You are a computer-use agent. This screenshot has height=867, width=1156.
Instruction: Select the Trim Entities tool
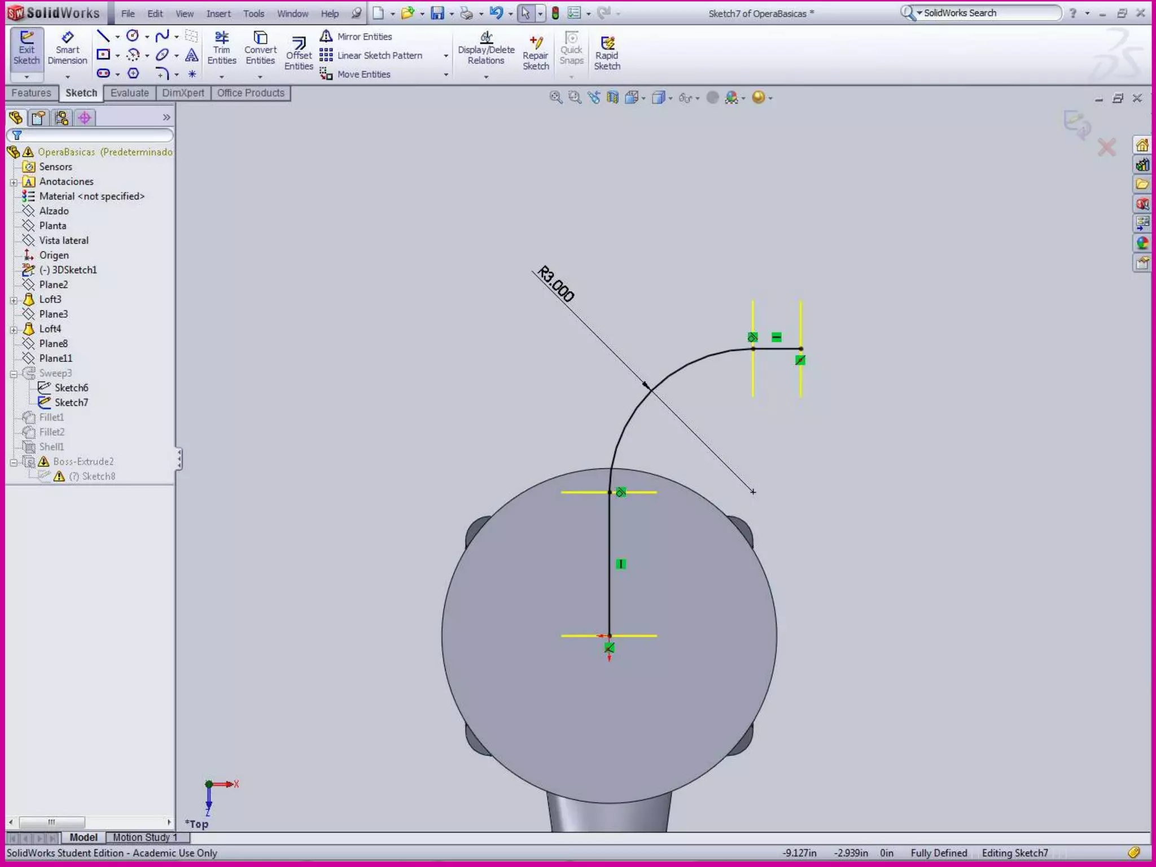[221, 49]
